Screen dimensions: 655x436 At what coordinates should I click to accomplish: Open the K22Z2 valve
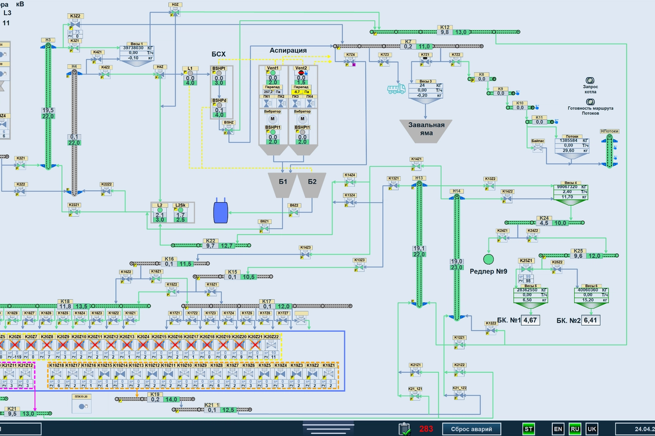(106, 192)
